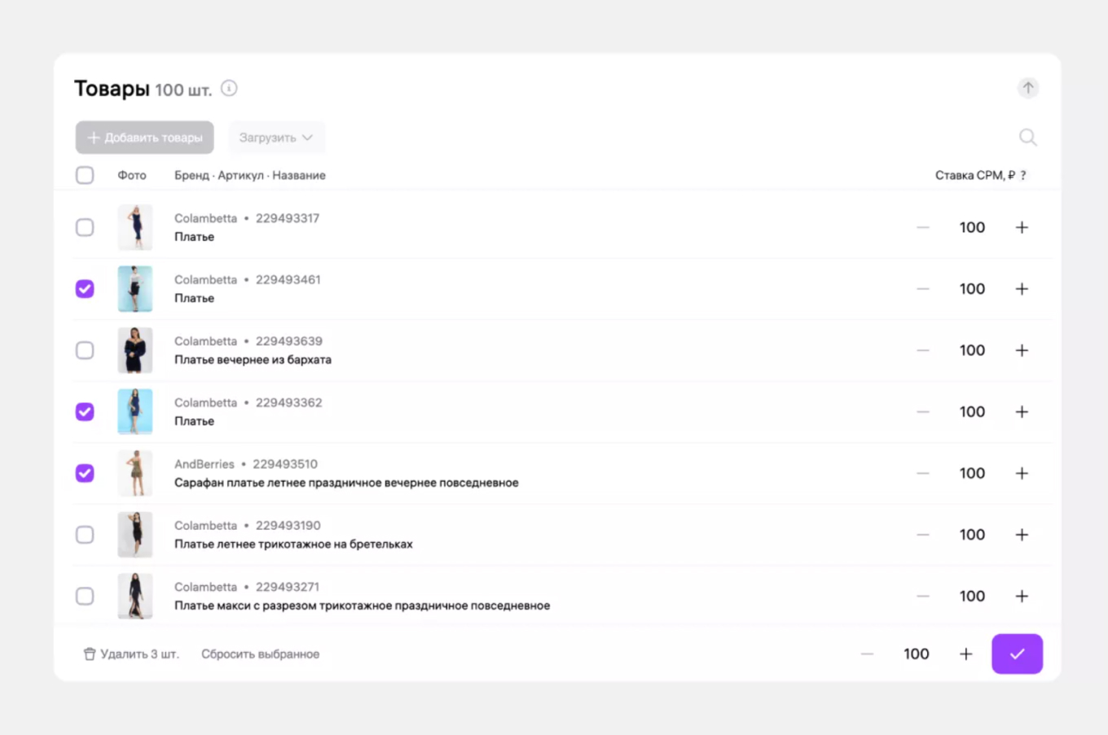Apply the CPM rate with the purple checkmark button
This screenshot has height=735, width=1108.
1017,654
